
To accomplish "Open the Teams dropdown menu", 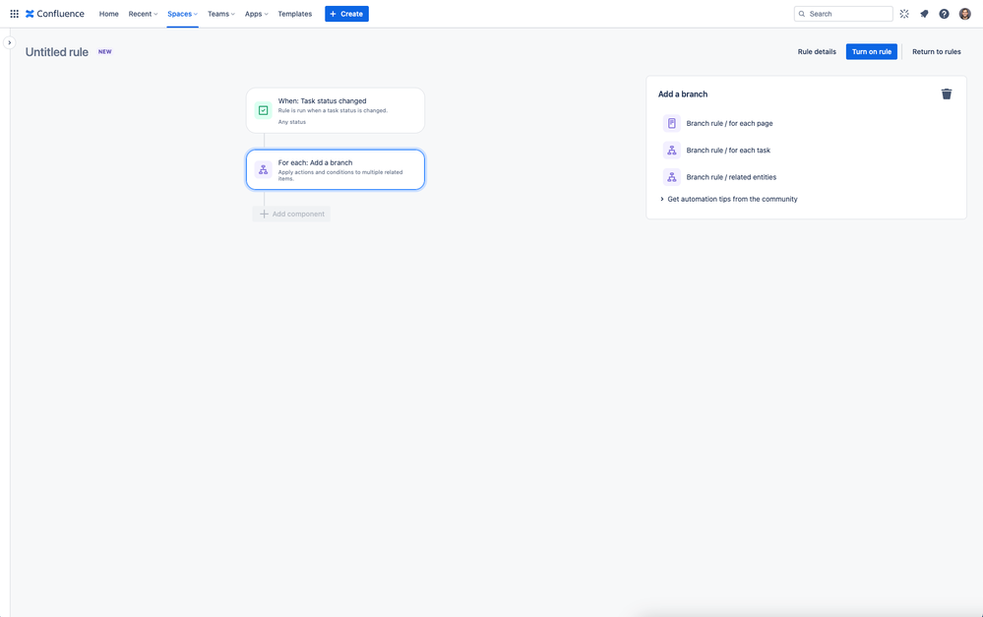I will click(x=221, y=14).
